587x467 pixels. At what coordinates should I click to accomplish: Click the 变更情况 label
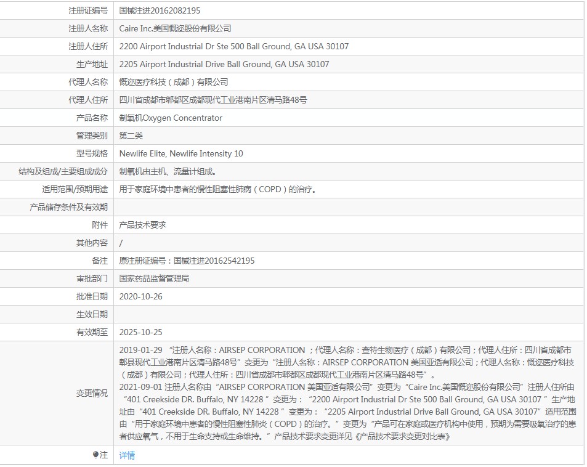(x=92, y=393)
